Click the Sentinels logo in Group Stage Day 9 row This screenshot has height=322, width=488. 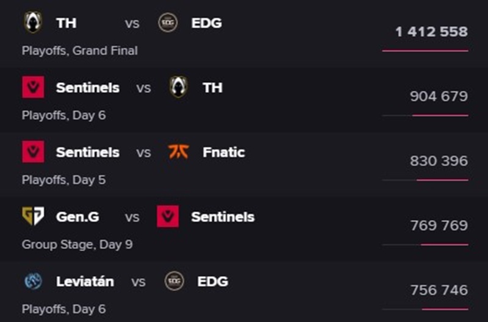pos(168,216)
